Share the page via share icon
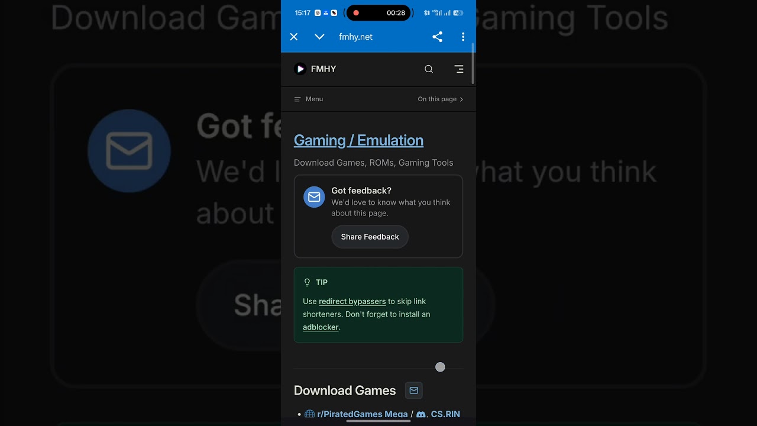The width and height of the screenshot is (757, 426). [x=437, y=37]
